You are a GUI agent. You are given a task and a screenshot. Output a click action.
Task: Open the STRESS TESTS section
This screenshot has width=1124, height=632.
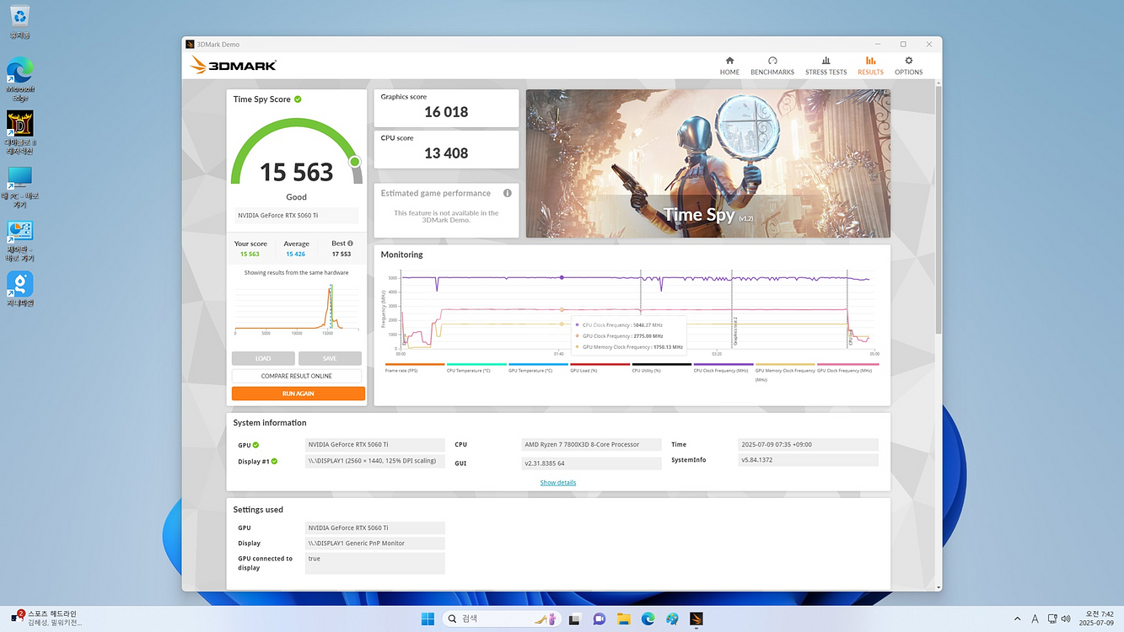coord(826,66)
